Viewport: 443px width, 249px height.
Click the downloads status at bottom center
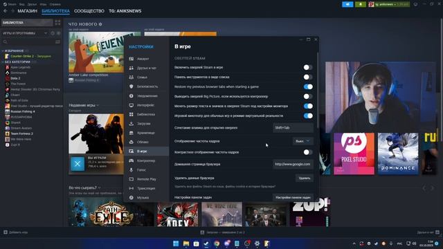tap(223, 232)
